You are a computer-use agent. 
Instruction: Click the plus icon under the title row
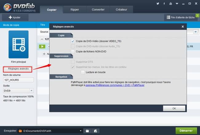[44, 54]
